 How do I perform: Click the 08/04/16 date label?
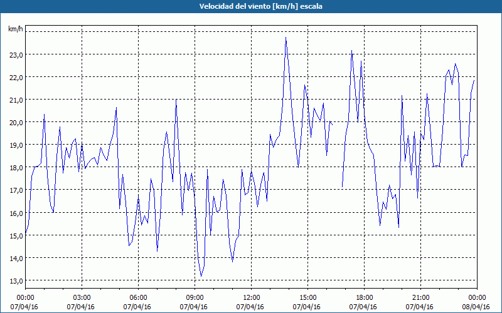pos(476,307)
